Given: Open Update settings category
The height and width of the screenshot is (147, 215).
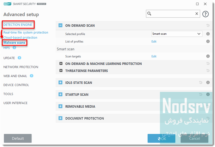Looking at the screenshot, I should (x=9, y=58).
